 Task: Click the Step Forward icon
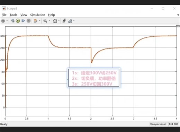click(x=23, y=21)
